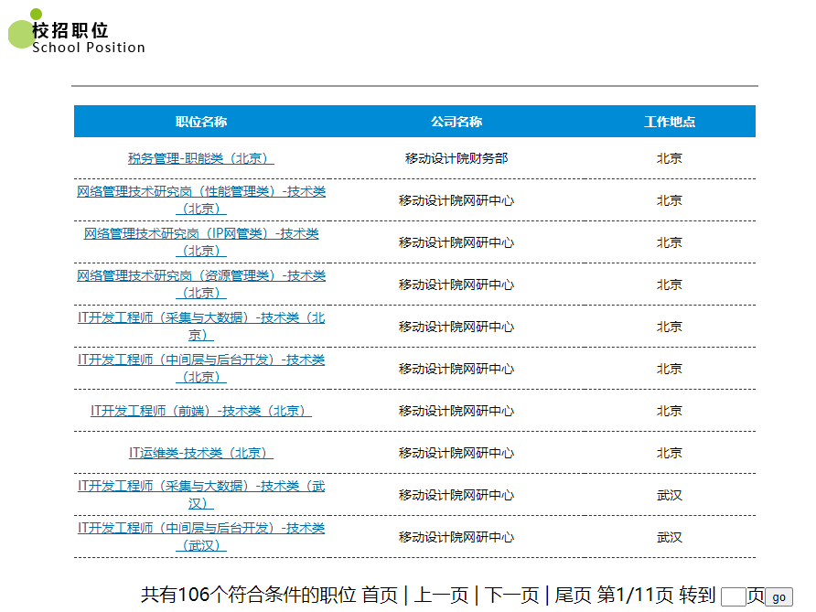816x612 pixels.
Task: Open IT开发工程师（中间层与后台开发）（武汉）link
Action: [x=201, y=538]
